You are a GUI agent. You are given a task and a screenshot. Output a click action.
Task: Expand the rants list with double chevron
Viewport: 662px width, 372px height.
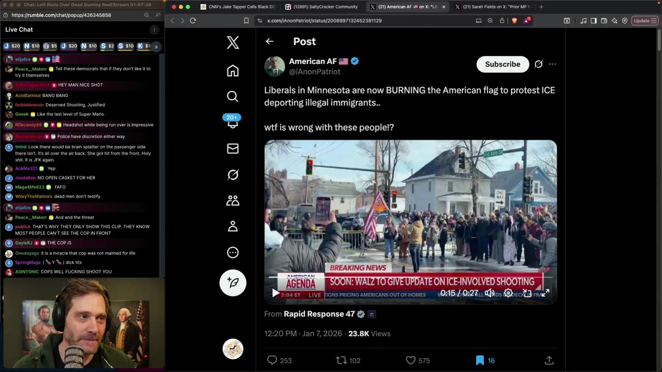point(156,46)
